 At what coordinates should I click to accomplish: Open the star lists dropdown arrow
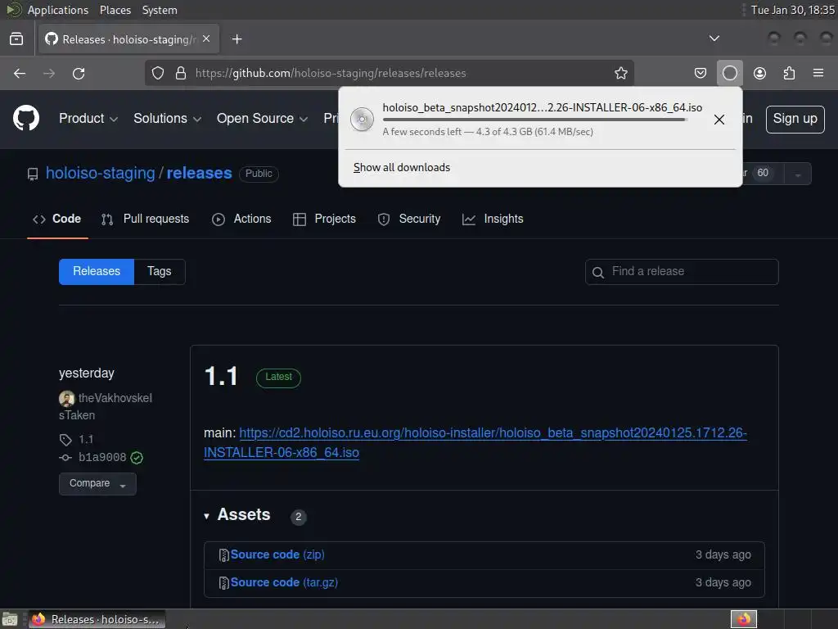coord(798,174)
